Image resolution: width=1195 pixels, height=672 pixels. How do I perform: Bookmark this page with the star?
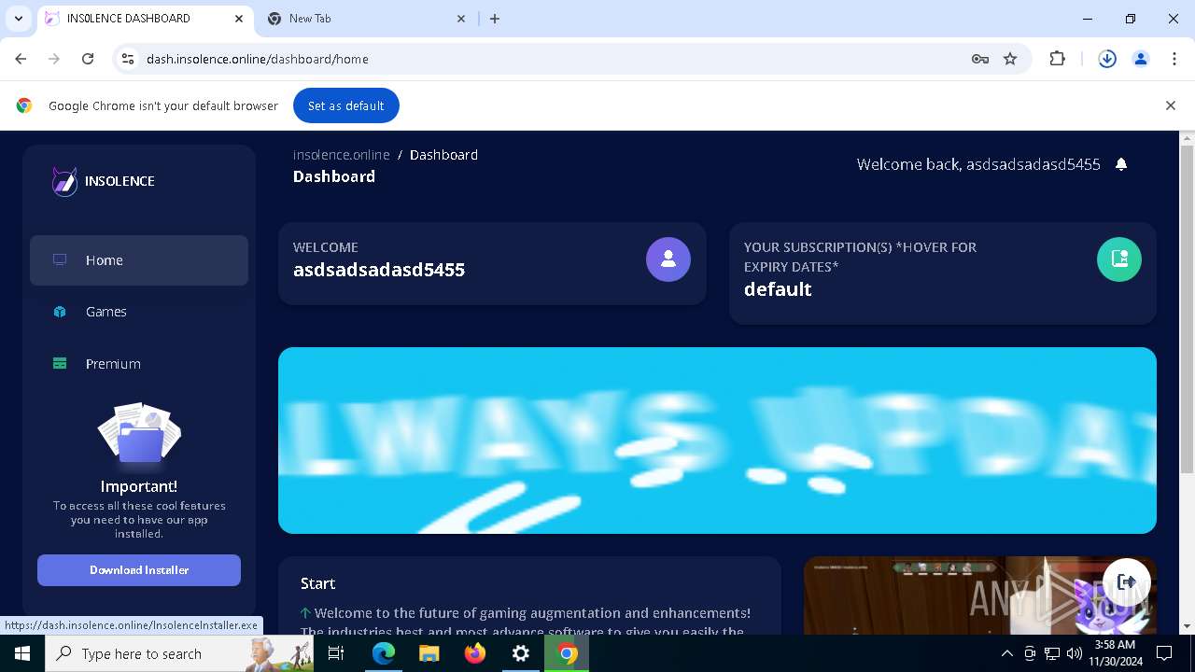click(1010, 59)
